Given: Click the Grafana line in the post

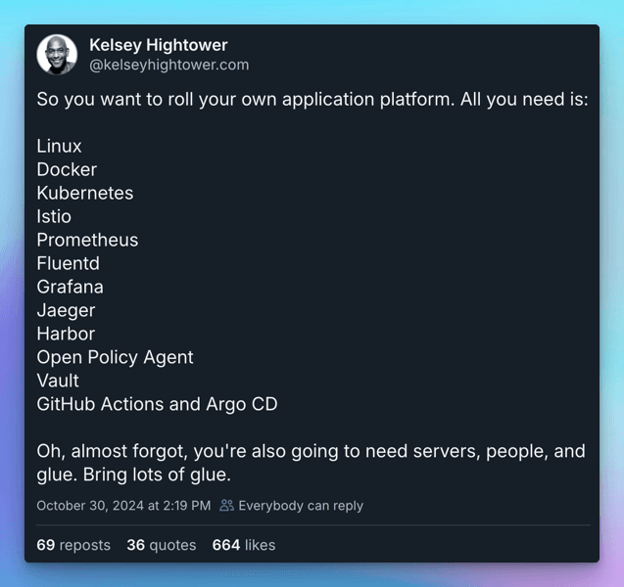Looking at the screenshot, I should point(71,287).
